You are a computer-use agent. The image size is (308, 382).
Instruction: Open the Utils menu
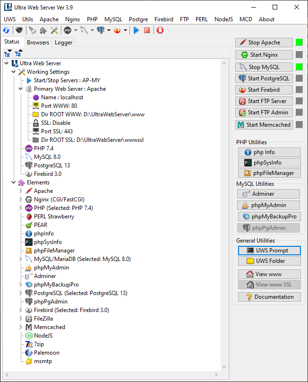[x=27, y=19]
